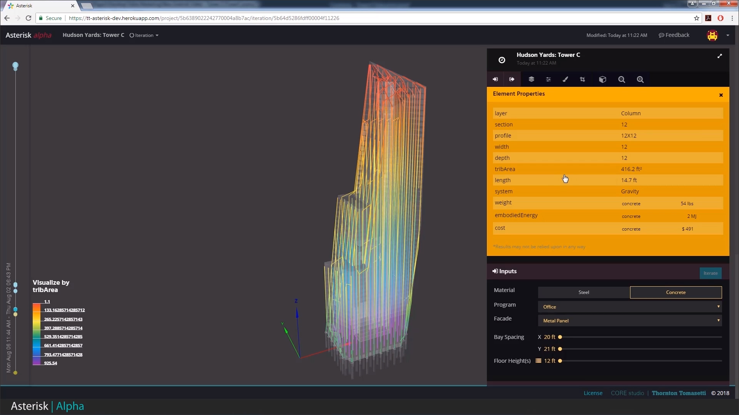
Task: Open the Iteration dropdown menu
Action: [144, 35]
